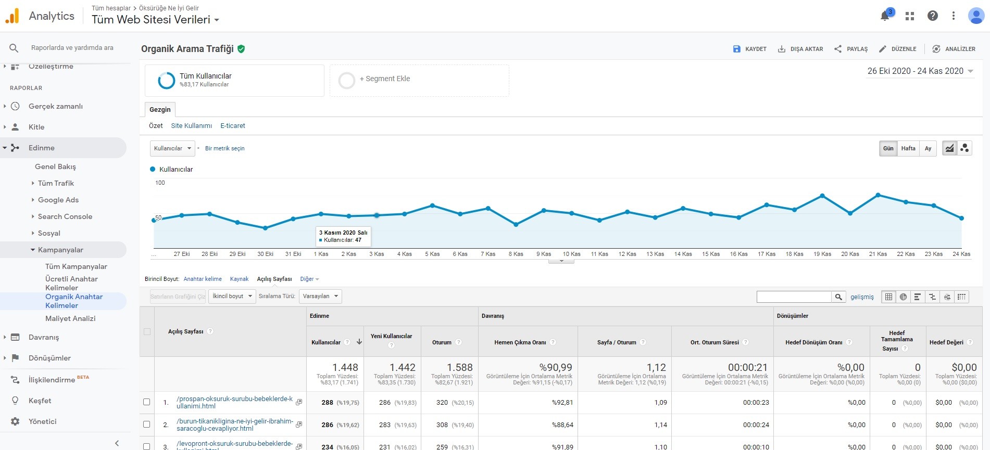Image resolution: width=990 pixels, height=450 pixels.
Task: Click the DIŞA AKTAR export button
Action: coord(800,49)
